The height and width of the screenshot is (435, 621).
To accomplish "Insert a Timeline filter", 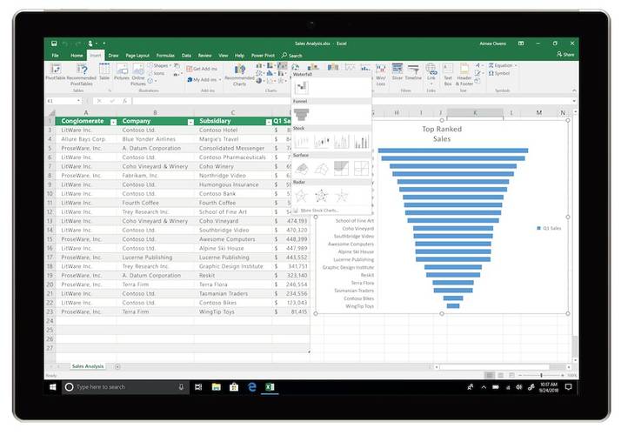I will click(x=413, y=71).
